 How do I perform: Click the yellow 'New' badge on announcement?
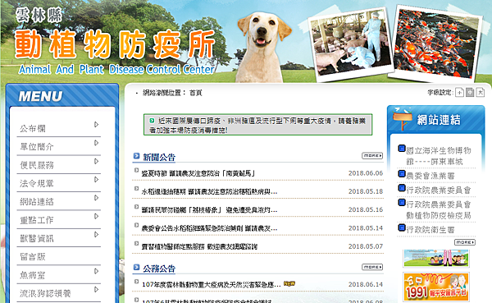pos(289,283)
